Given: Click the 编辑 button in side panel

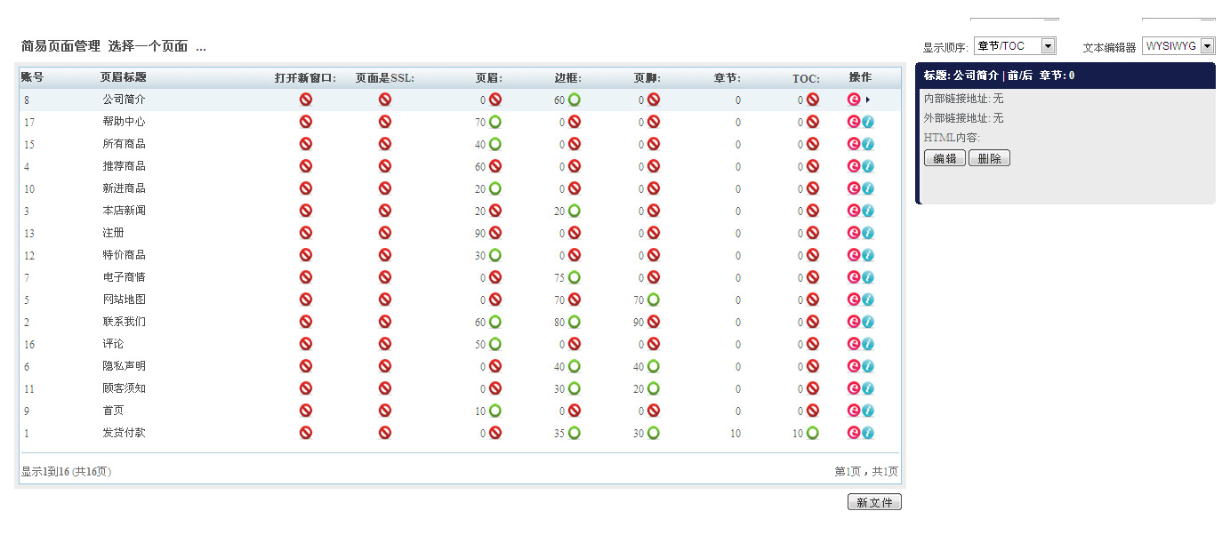Looking at the screenshot, I should click(945, 158).
